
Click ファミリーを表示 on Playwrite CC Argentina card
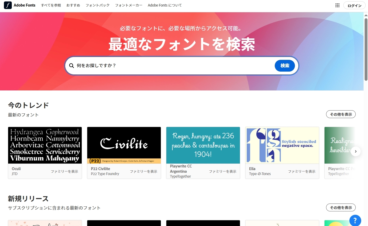coord(223,171)
